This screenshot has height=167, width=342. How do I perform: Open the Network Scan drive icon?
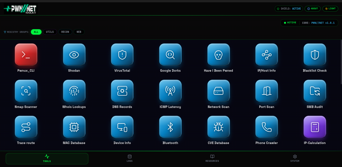pos(218,91)
